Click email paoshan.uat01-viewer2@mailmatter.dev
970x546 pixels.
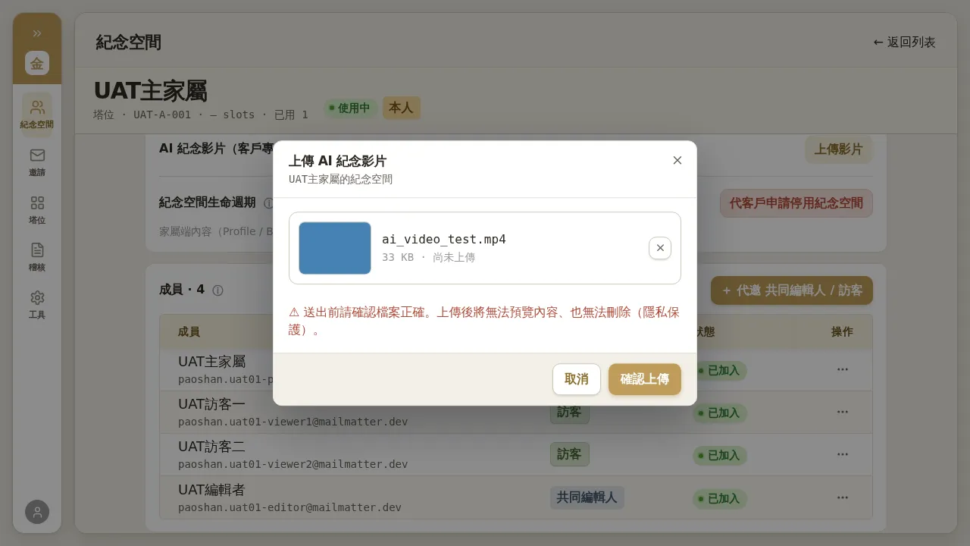293,464
